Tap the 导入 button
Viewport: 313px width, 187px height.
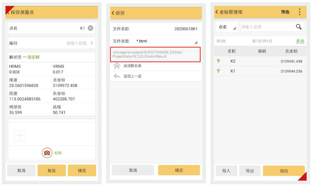click(226, 171)
